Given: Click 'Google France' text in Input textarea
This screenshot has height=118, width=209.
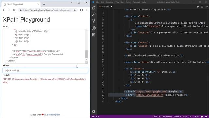Looking at the screenshot, I should tap(51, 54).
